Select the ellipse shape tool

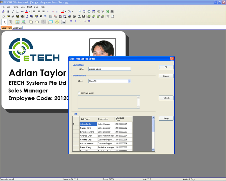tap(37, 22)
